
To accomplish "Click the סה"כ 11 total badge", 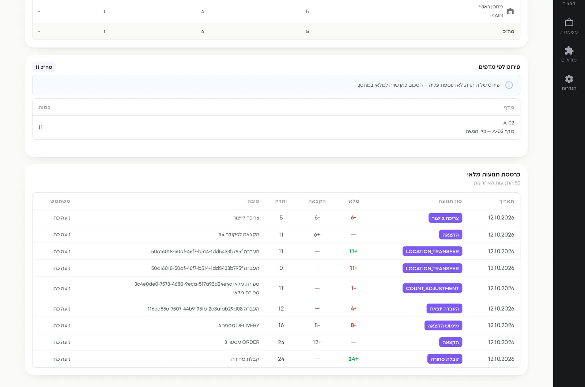I will [44, 67].
